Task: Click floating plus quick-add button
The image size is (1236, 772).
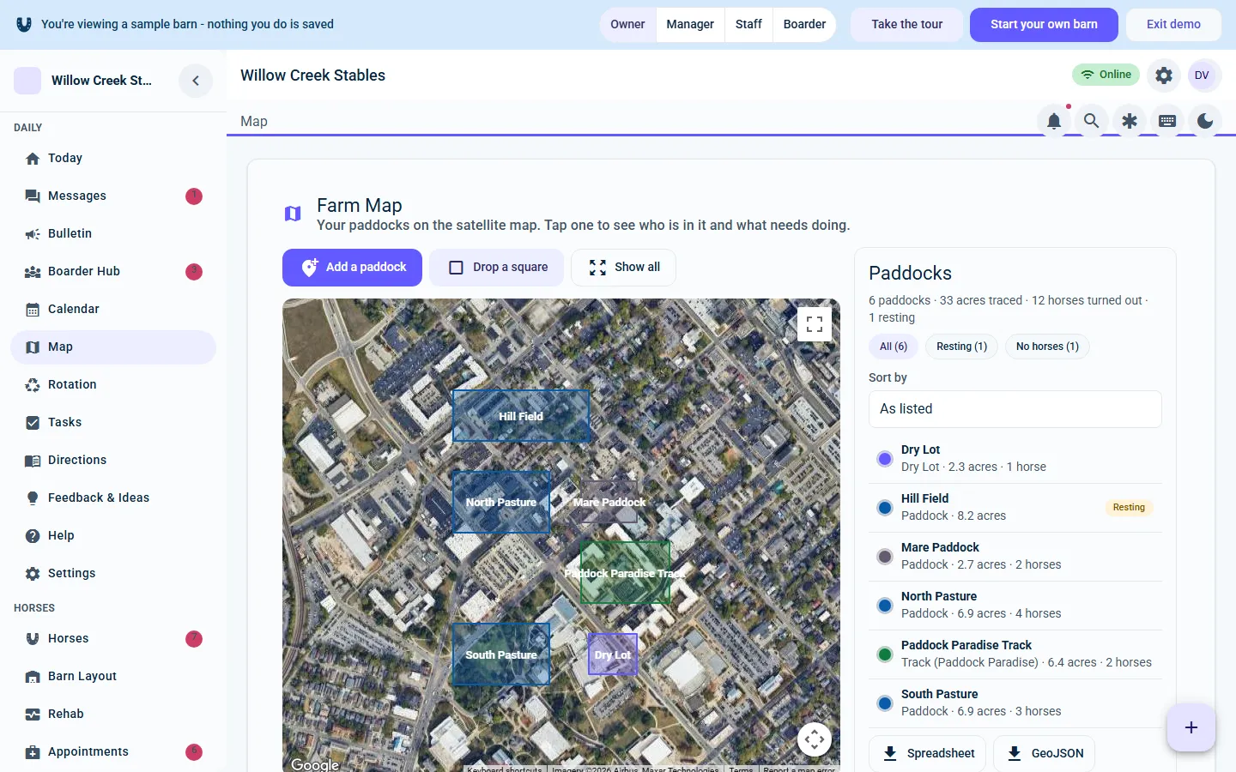Action: (1191, 727)
